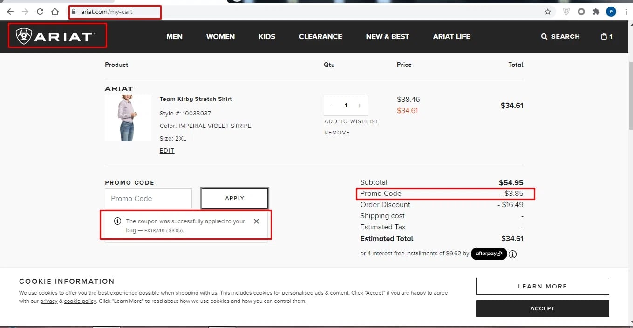Click the Promo Code input field
Image resolution: width=633 pixels, height=328 pixels.
[148, 199]
